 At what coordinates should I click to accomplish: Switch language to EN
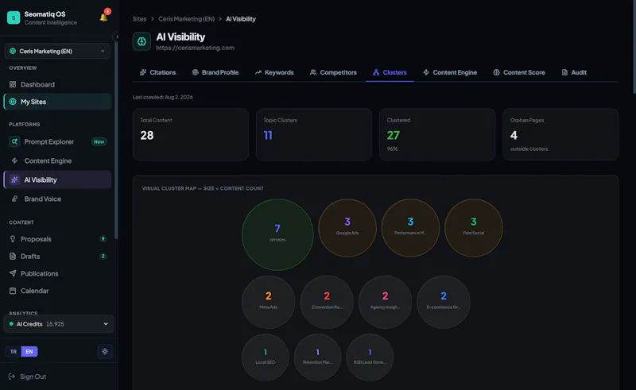(x=29, y=352)
